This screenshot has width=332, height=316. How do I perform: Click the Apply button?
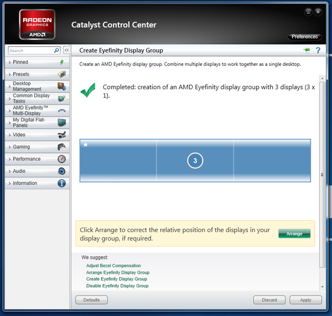[305, 300]
